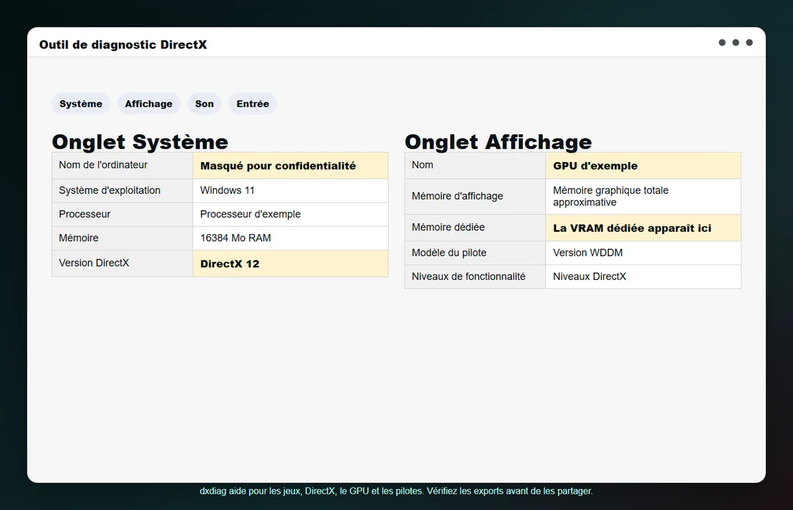Click the 'Onglet Affichage' heading

pos(498,142)
